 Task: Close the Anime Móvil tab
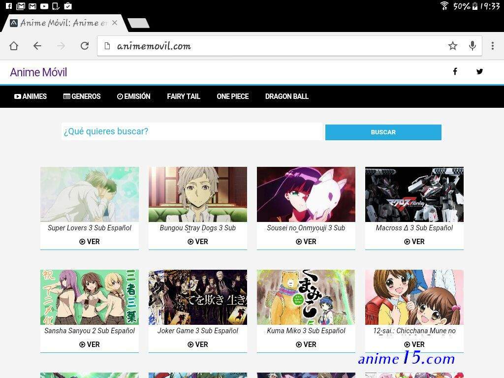[x=114, y=23]
